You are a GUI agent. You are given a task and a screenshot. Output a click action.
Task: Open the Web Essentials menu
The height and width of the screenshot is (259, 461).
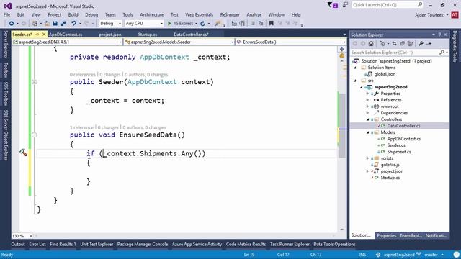click(x=199, y=14)
